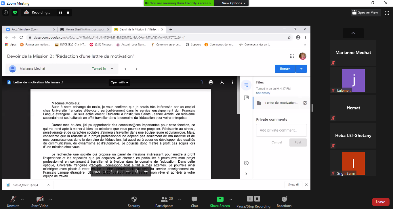This screenshot has width=393, height=209.
Task: Switch to Speaker View
Action: 365,12
